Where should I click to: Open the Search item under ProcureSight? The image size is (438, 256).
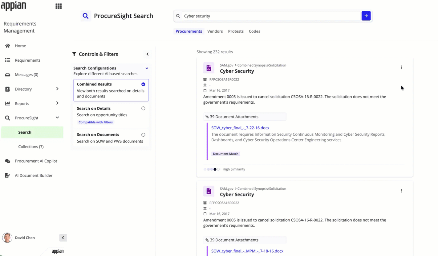point(32,132)
